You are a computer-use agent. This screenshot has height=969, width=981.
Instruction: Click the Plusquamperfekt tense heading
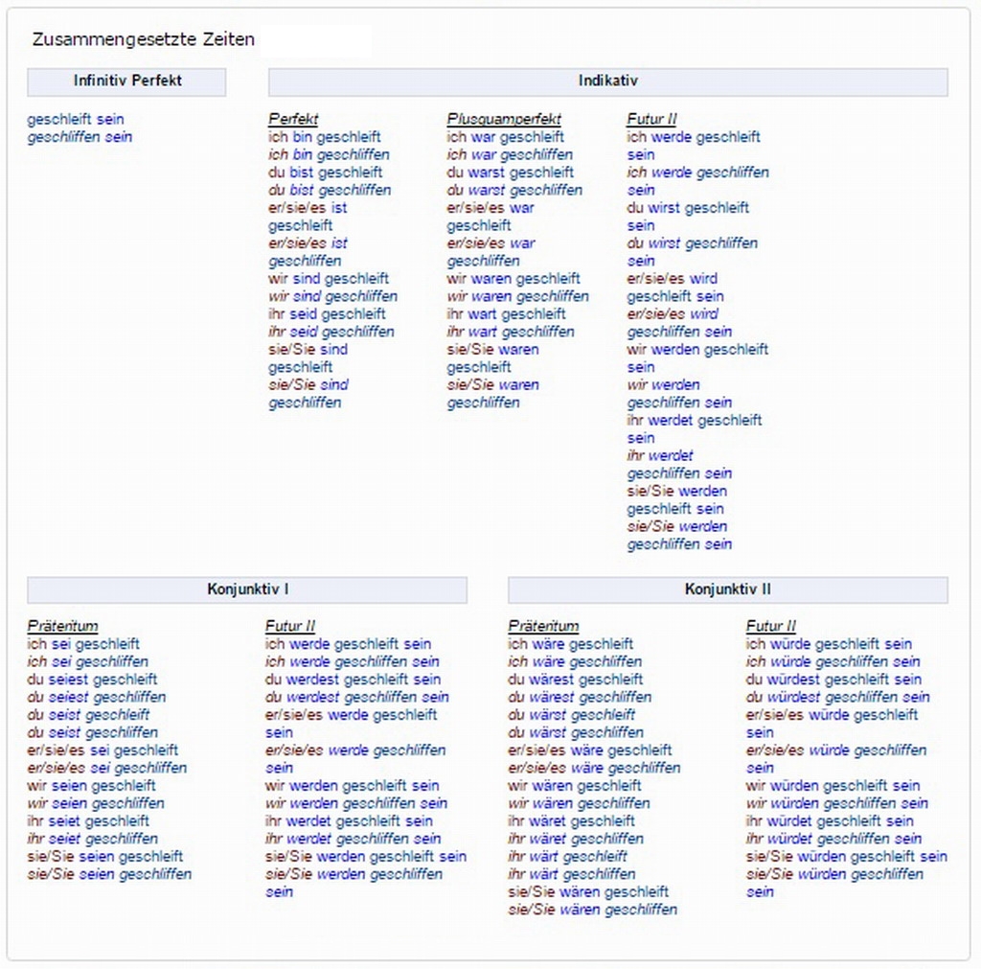pyautogui.click(x=504, y=120)
